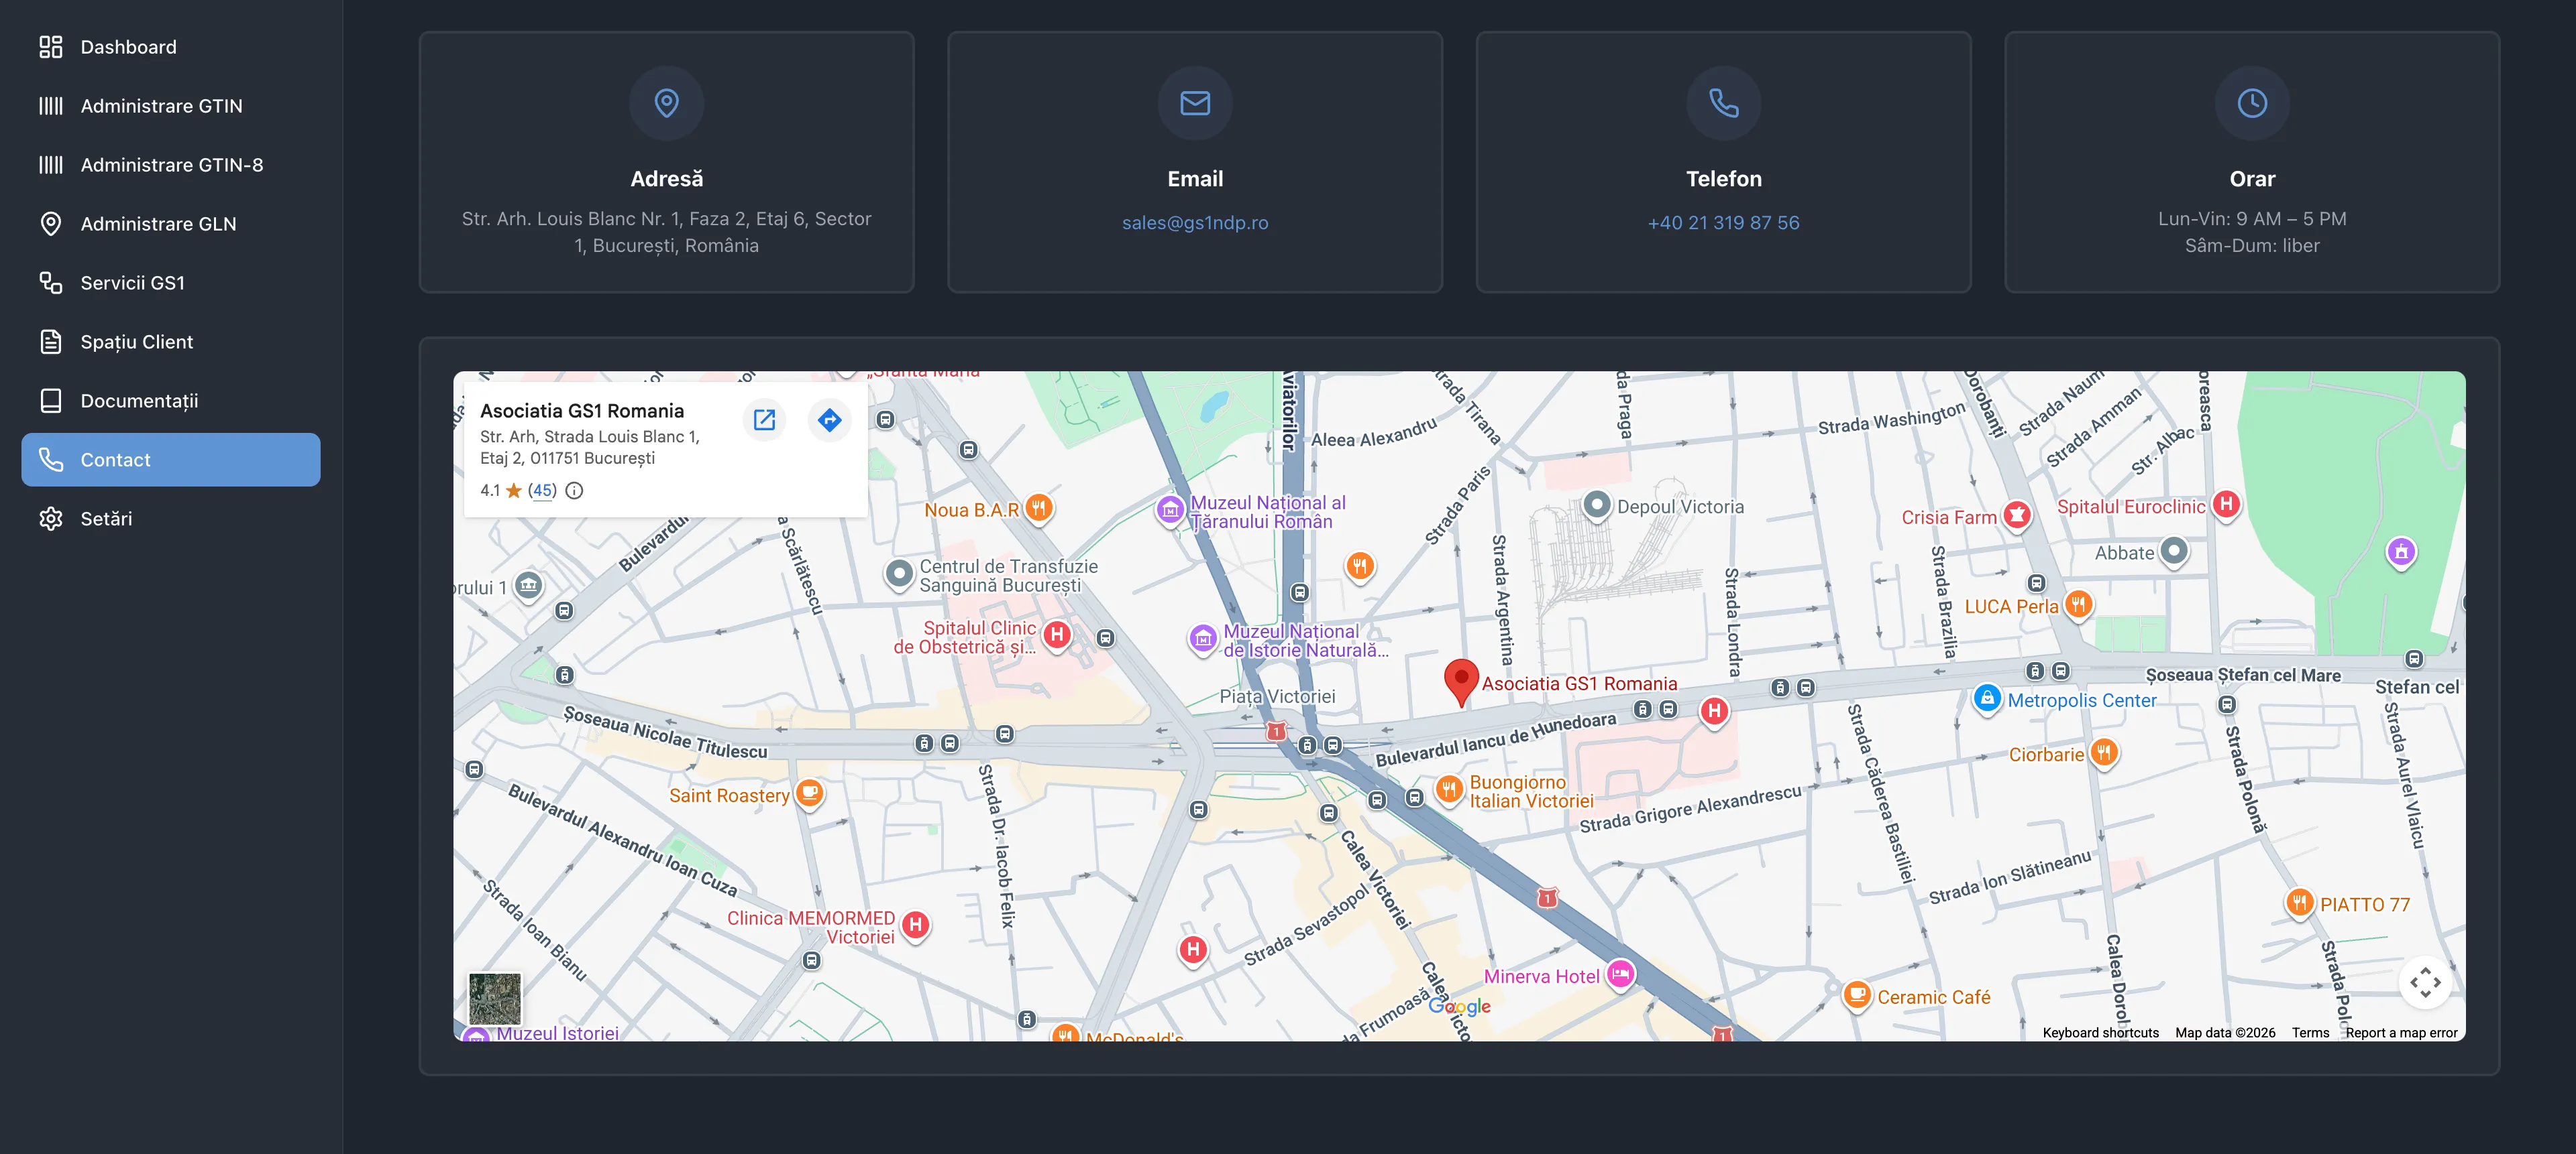Image resolution: width=2576 pixels, height=1154 pixels.
Task: Go to the Spațiu Client section
Action: (136, 342)
